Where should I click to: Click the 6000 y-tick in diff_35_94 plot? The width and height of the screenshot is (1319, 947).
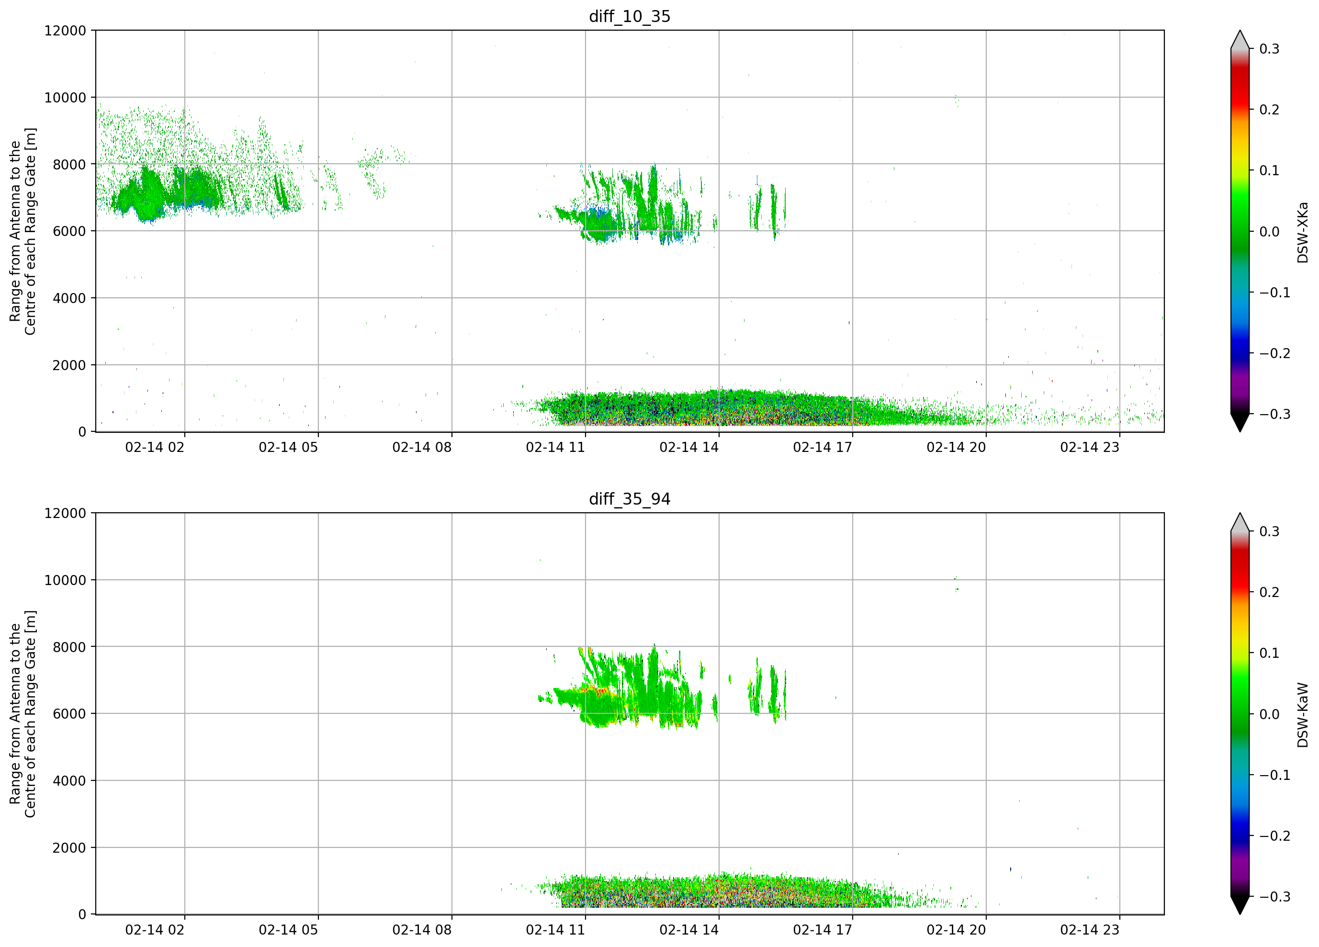point(69,714)
